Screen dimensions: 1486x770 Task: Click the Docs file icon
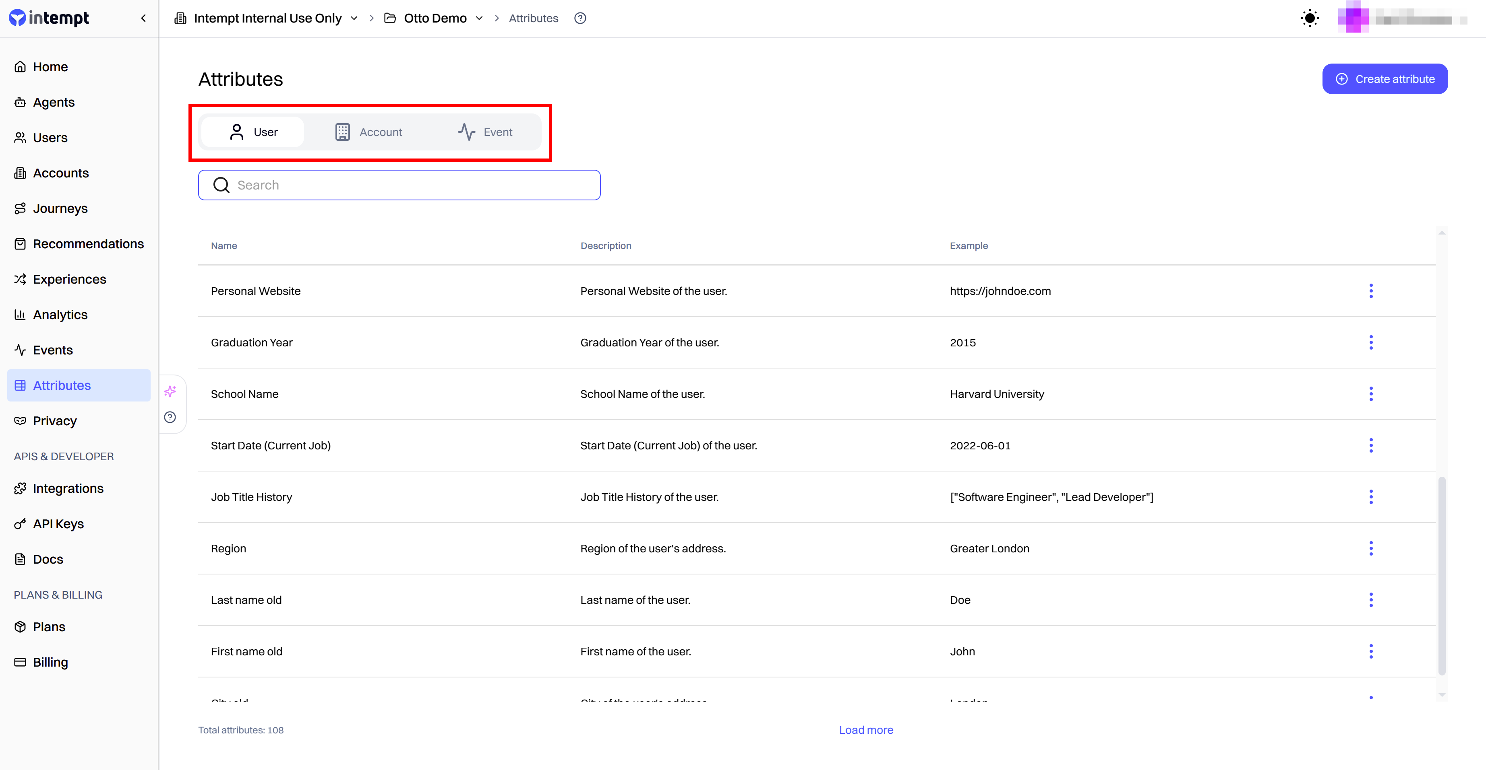point(20,559)
